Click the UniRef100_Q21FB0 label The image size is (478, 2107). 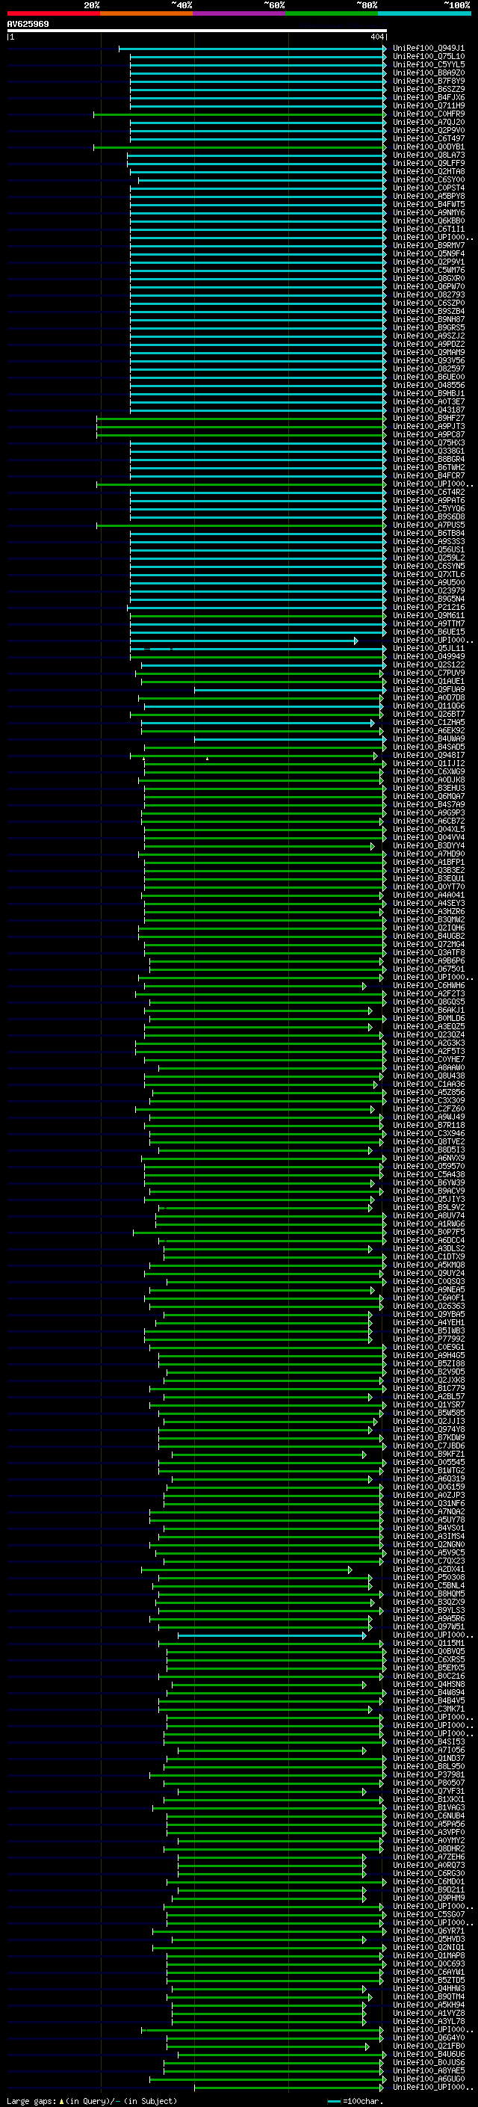428,2046
